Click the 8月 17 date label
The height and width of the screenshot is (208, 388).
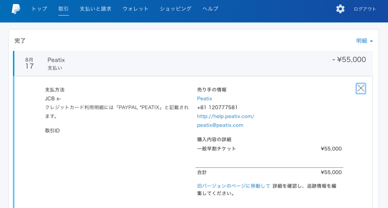click(29, 63)
